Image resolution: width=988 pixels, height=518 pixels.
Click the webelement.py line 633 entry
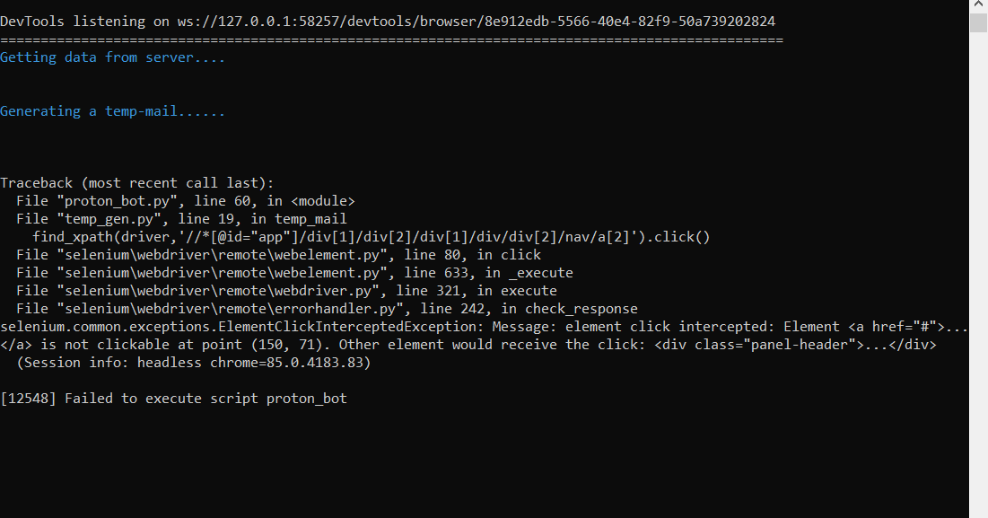[294, 273]
